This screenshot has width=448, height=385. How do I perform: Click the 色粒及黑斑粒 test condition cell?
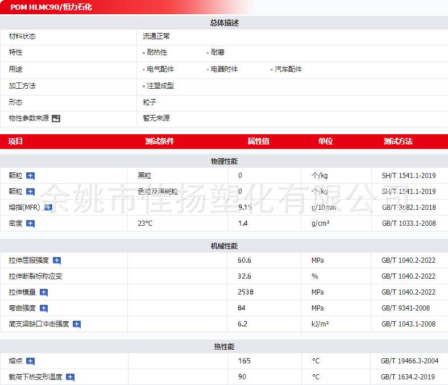(157, 192)
